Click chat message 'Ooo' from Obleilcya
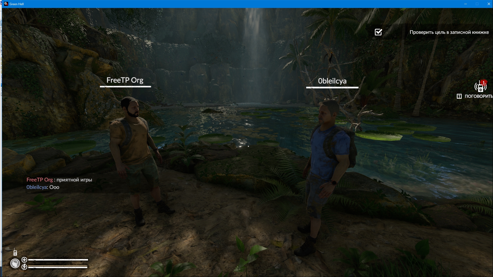493x277 pixels. tap(54, 187)
